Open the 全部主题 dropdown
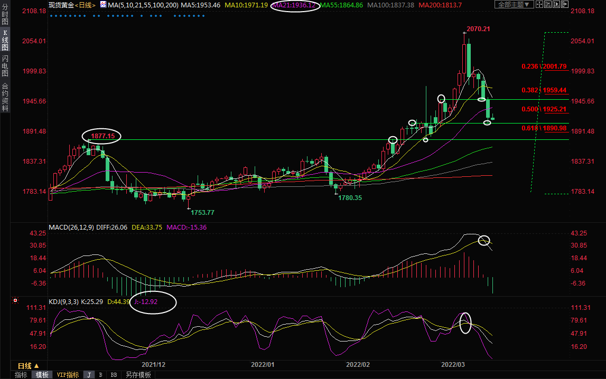Screen dimensions: 606x379 pyautogui.click(x=514, y=4)
